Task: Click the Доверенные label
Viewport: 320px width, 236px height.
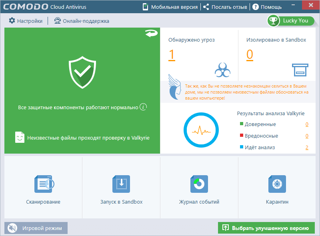Action: coord(260,124)
